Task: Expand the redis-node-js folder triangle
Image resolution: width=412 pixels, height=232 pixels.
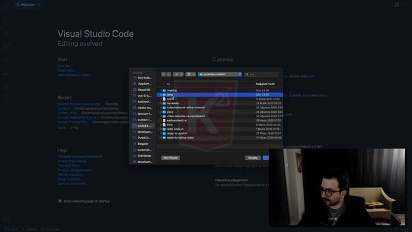Action: click(x=161, y=129)
